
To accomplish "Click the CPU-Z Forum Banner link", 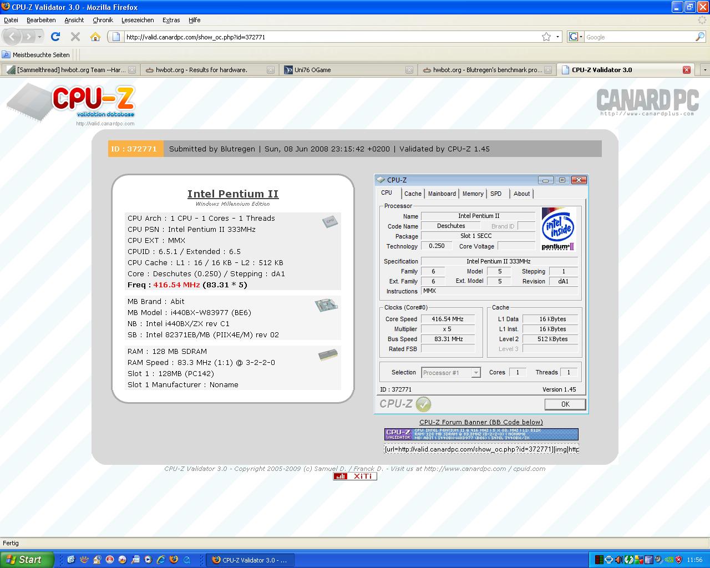I will (481, 422).
